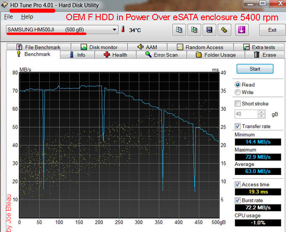
Task: Open the Help menu
Action: coord(27,17)
